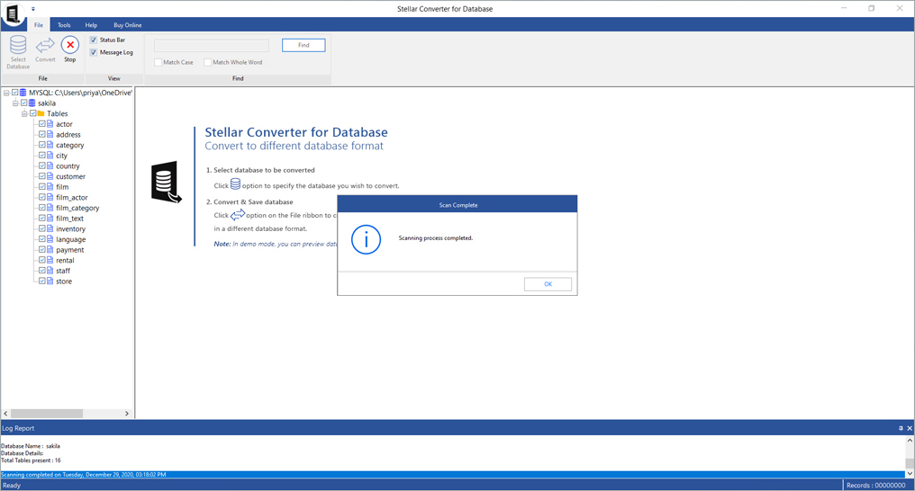Uncheck the film_text table checkbox
This screenshot has width=915, height=491.
[42, 219]
